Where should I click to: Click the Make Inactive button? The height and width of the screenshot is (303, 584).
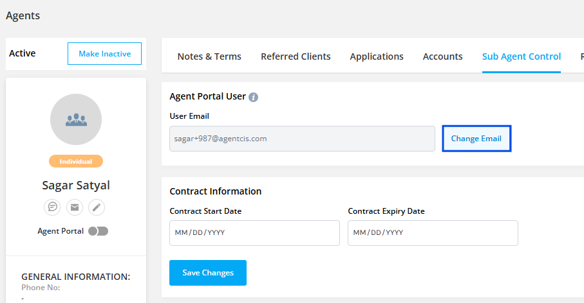(104, 54)
